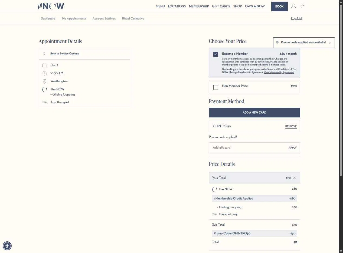Click ADD A NEW CARD button
Image resolution: width=343 pixels, height=253 pixels.
tap(254, 113)
